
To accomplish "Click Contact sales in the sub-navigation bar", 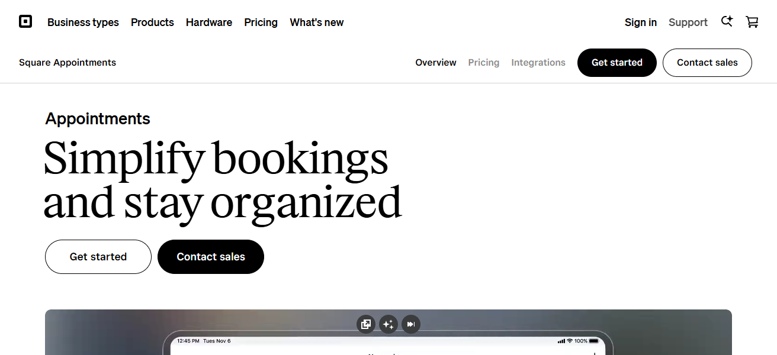I will point(707,63).
